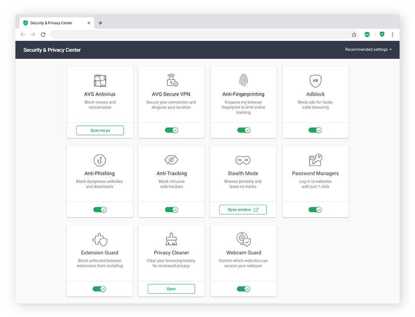The height and width of the screenshot is (317, 415).
Task: Click the Webcam Guard camera icon
Action: [243, 239]
